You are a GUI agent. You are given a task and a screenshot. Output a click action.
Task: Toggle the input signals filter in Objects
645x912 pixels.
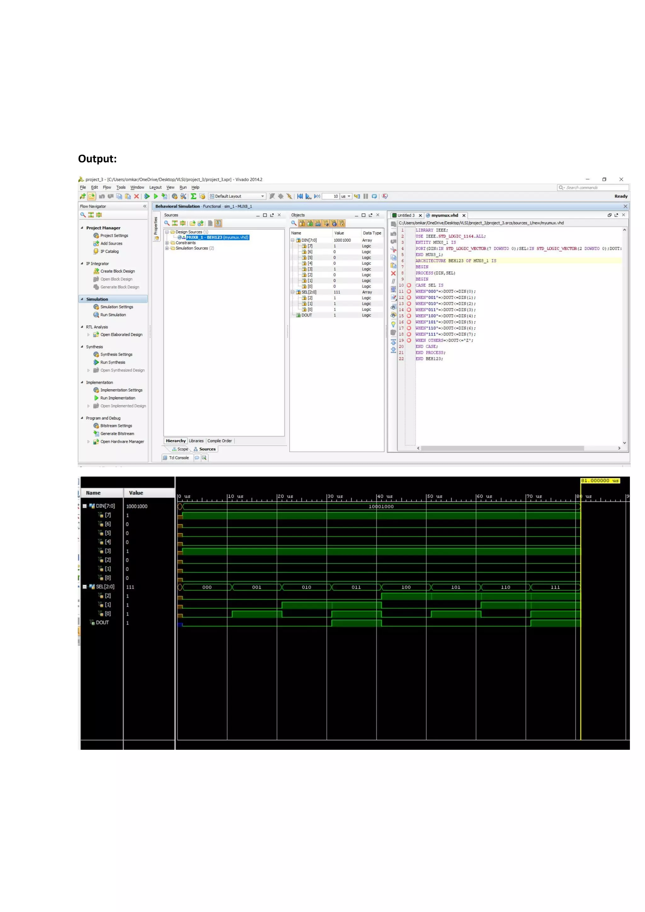pos(302,223)
